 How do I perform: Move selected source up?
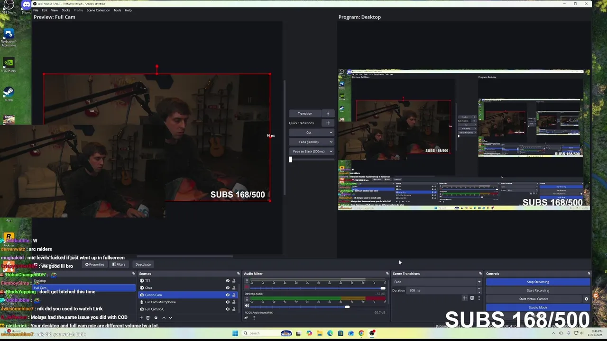(x=164, y=318)
